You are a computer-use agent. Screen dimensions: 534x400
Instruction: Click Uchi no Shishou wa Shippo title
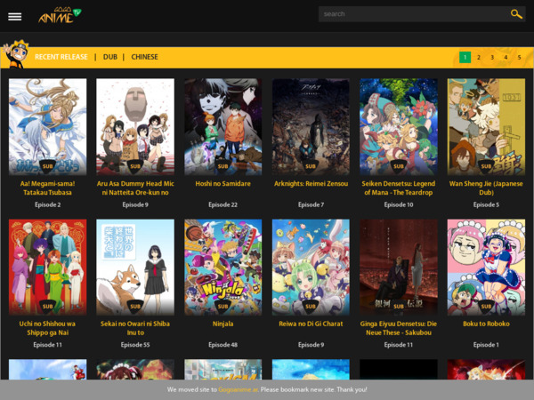[x=48, y=328]
